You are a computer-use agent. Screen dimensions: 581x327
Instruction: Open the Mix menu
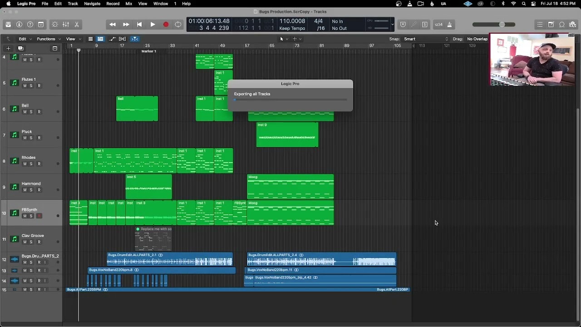[x=129, y=4]
